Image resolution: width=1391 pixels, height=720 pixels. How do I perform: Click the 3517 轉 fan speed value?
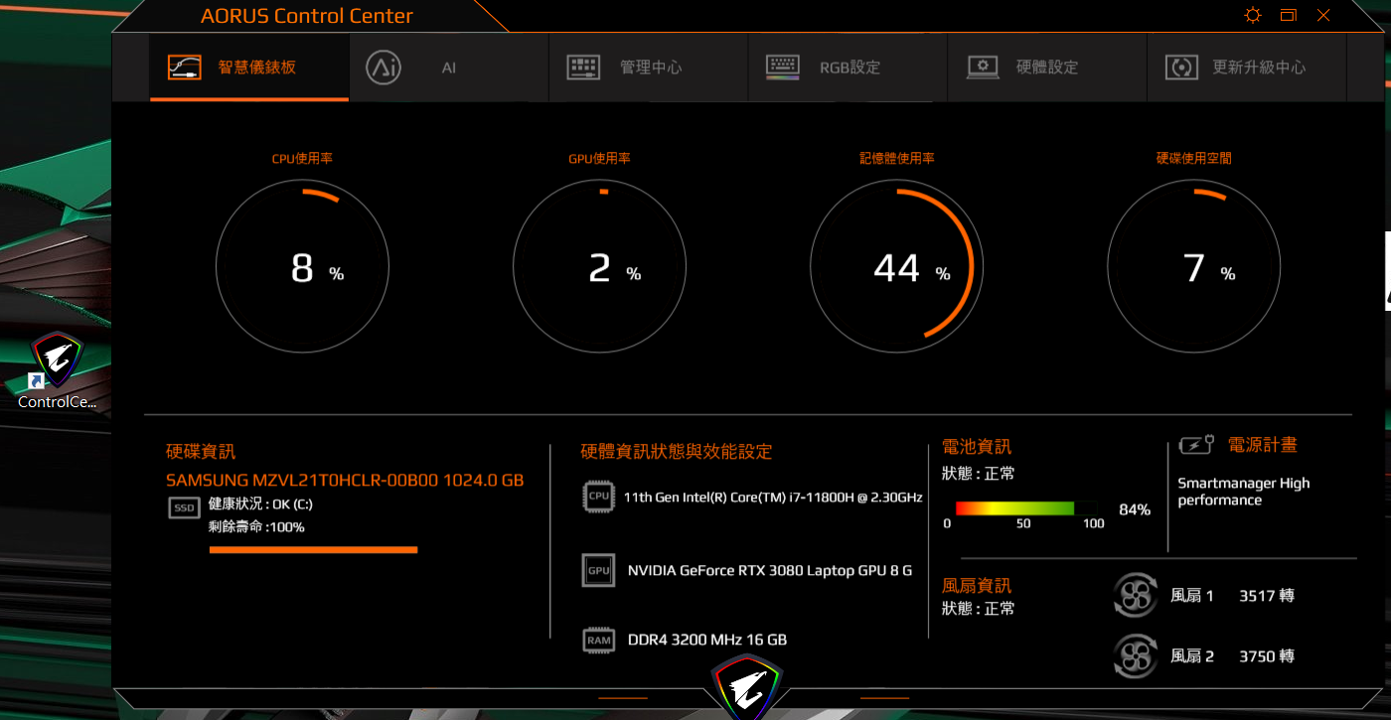[x=1267, y=596]
